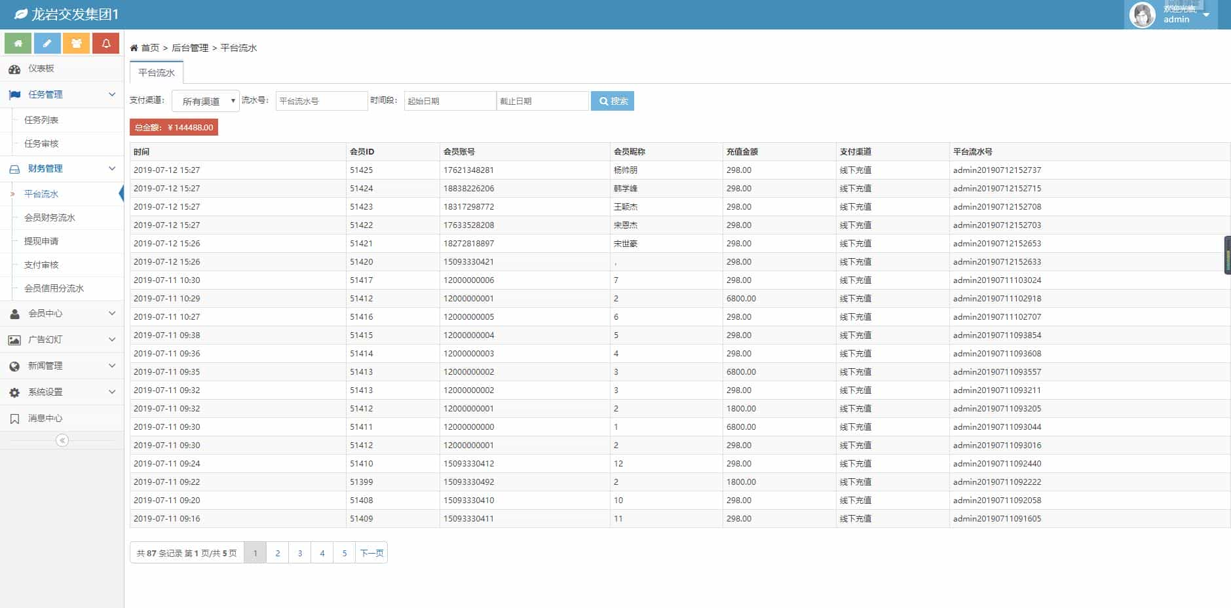Click the flag icon beside 任务管理
Screen dimensions: 1231x608
point(14,95)
